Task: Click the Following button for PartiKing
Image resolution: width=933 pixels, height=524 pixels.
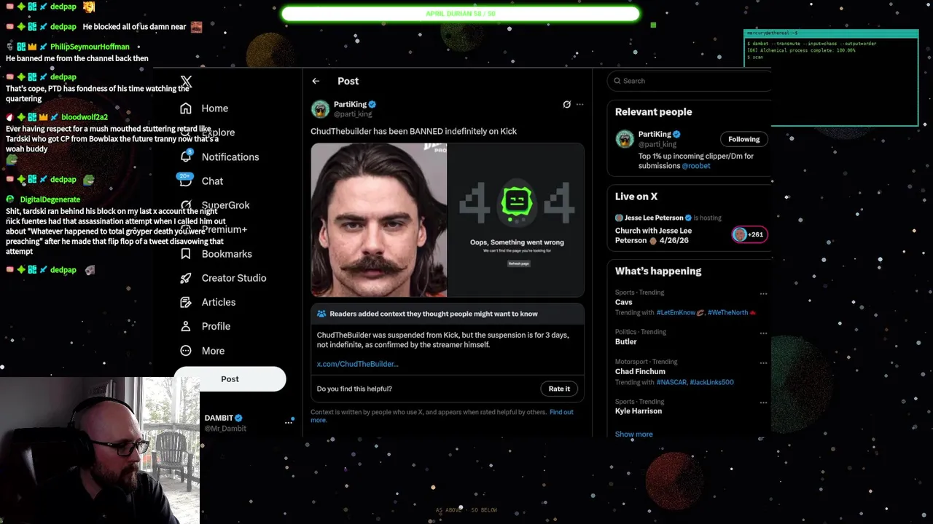Action: coord(743,139)
